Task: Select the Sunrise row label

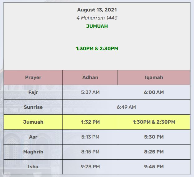Action: coord(33,107)
